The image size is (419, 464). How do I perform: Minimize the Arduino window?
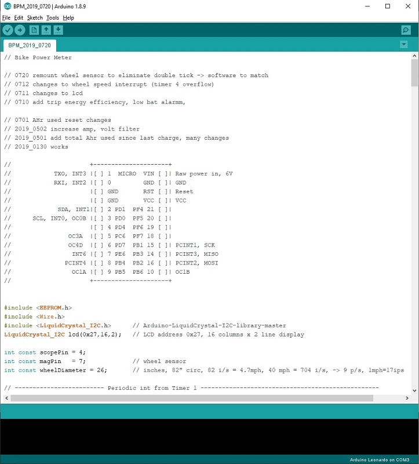(367, 6)
